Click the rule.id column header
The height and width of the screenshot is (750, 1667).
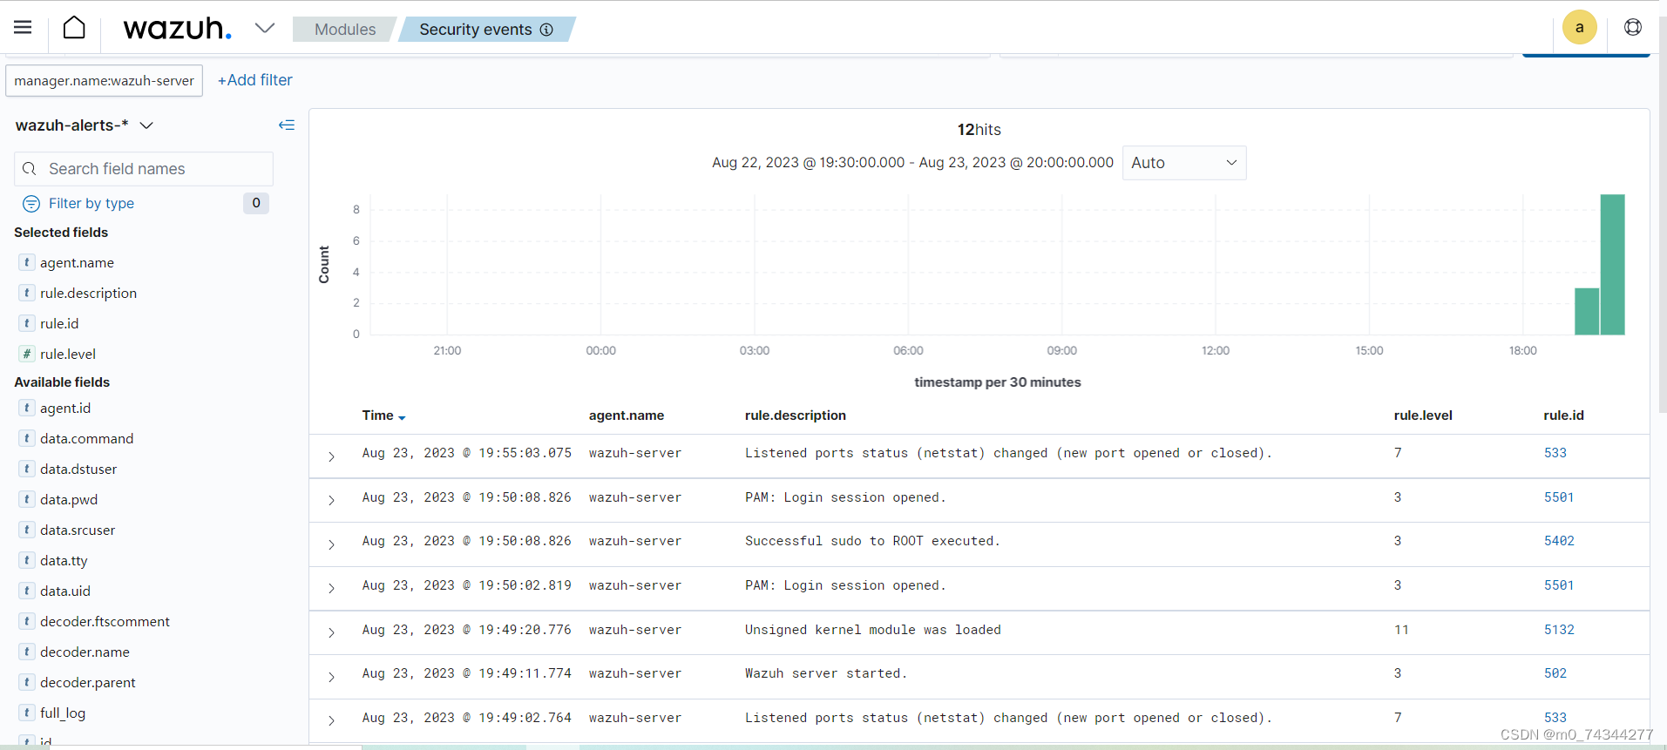1563,416
